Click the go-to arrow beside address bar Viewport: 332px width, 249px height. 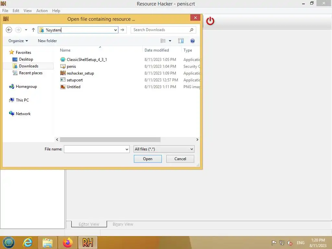pos(122,30)
